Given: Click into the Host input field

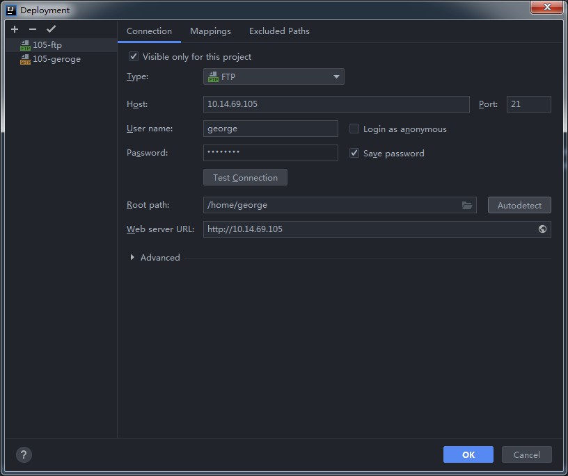Looking at the screenshot, I should click(x=336, y=104).
